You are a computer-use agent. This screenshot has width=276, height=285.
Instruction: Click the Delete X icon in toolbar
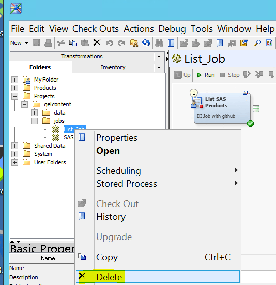[x=97, y=43]
